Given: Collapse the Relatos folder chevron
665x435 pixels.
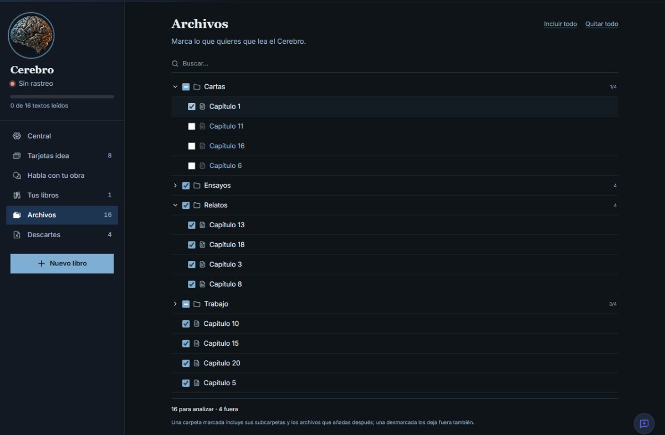Looking at the screenshot, I should point(176,206).
